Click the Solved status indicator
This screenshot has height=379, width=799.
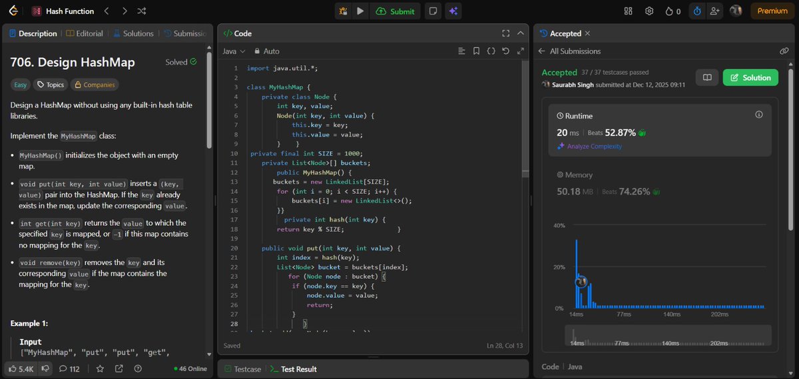[x=181, y=62]
